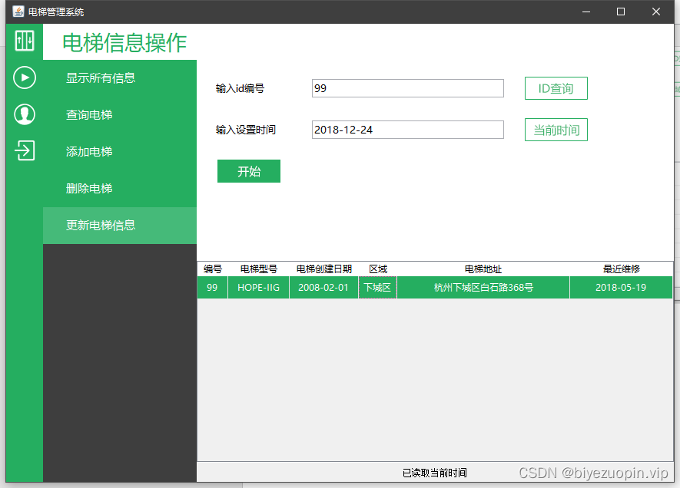The width and height of the screenshot is (680, 488).
Task: Click the logout arrow icon in sidebar
Action: pyautogui.click(x=24, y=150)
